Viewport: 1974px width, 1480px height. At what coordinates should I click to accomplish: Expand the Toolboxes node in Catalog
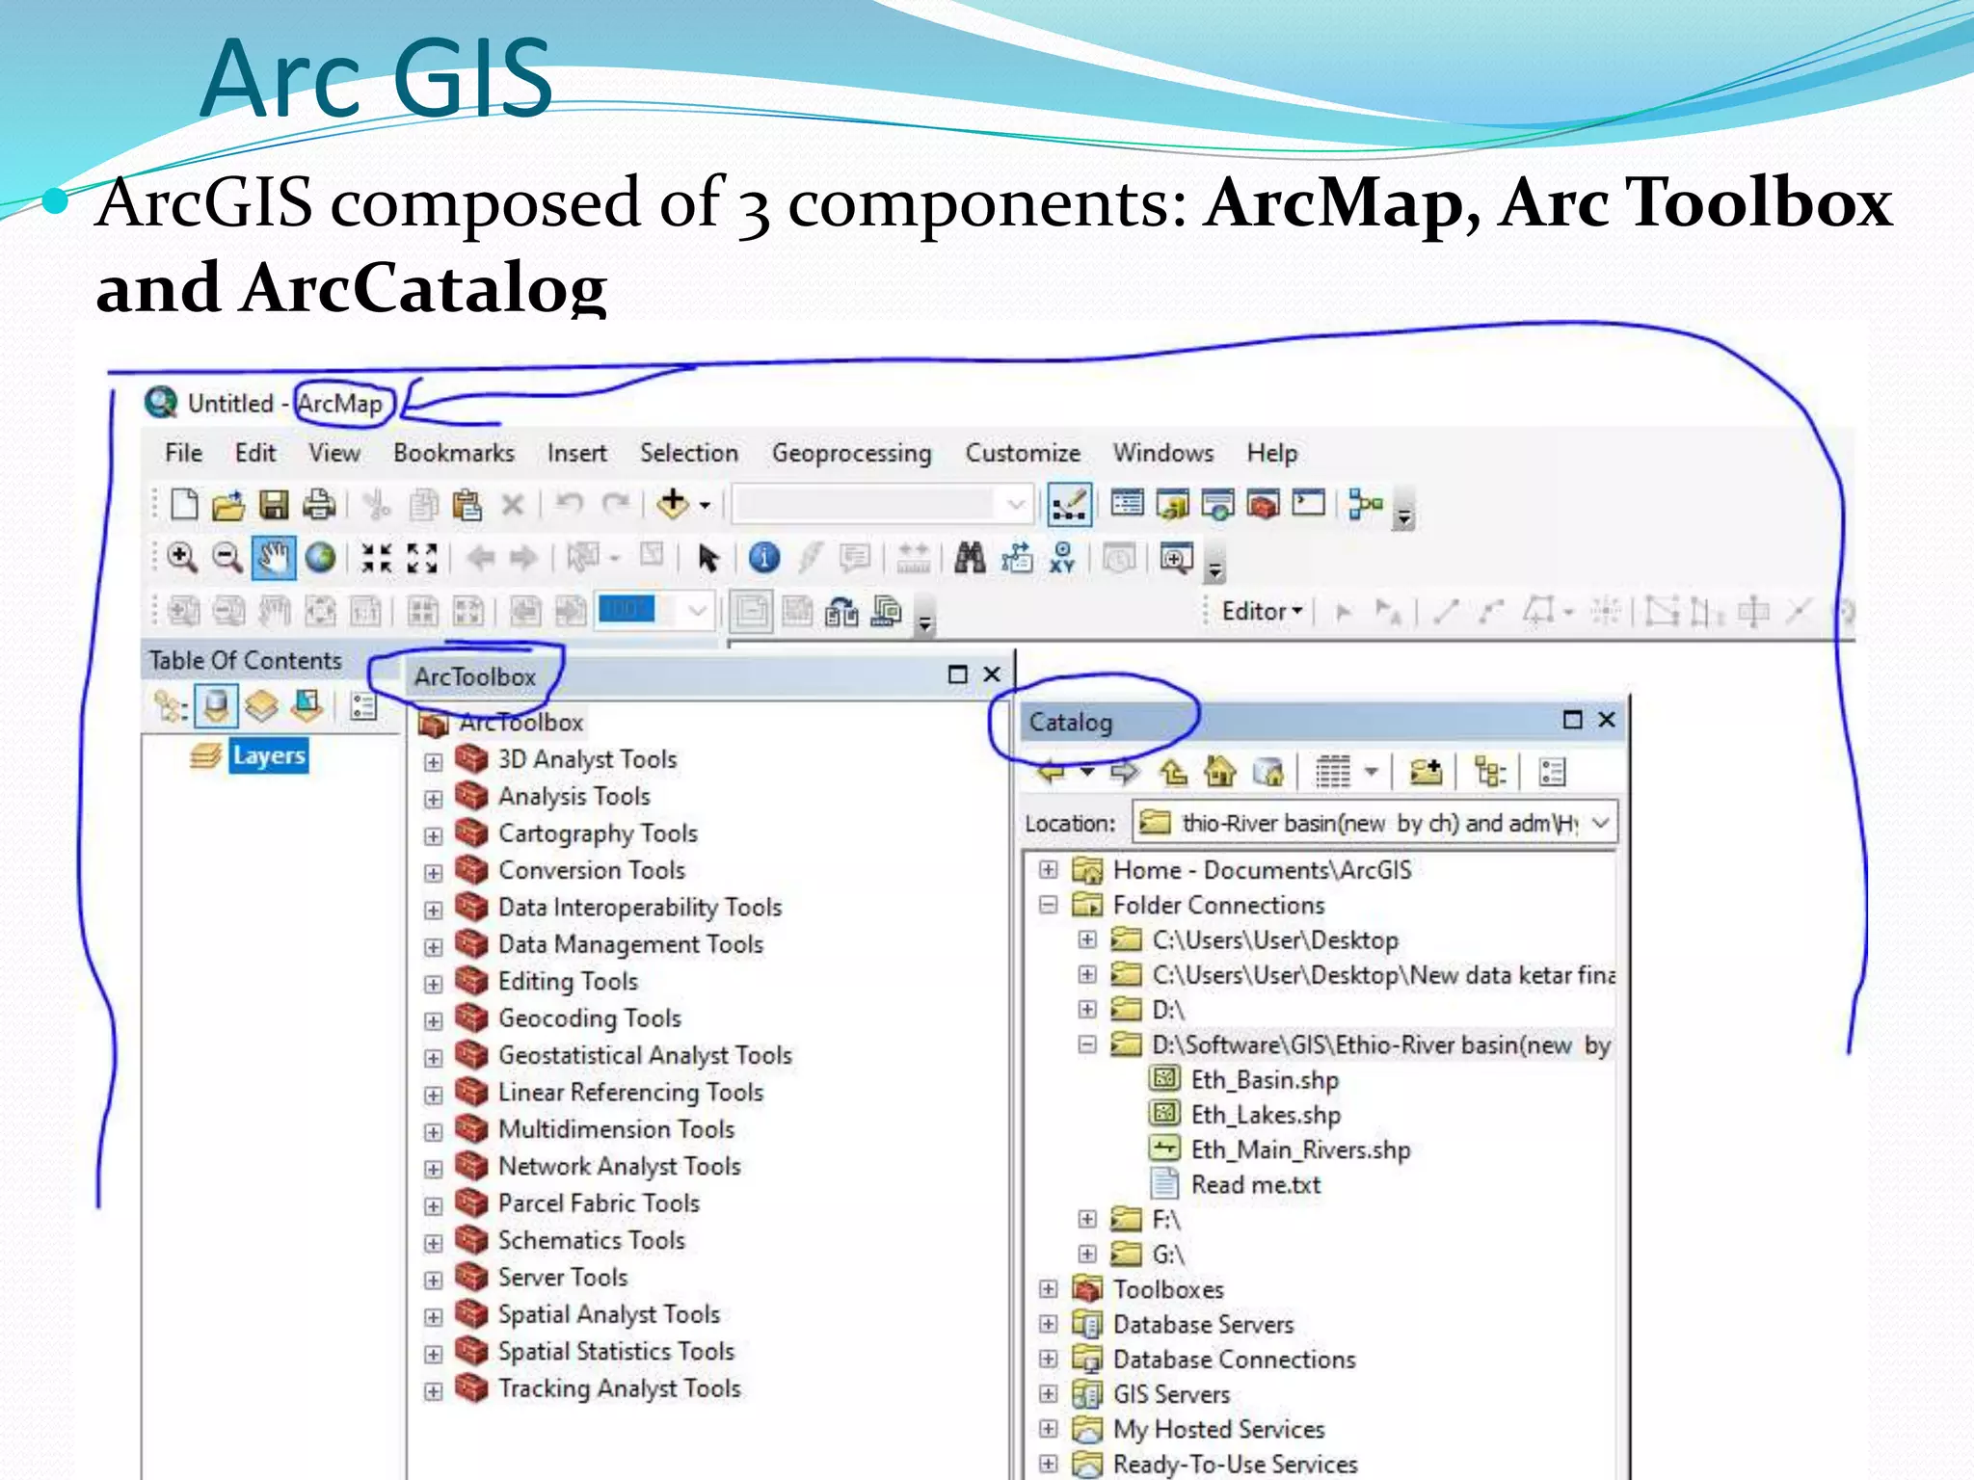point(1049,1289)
